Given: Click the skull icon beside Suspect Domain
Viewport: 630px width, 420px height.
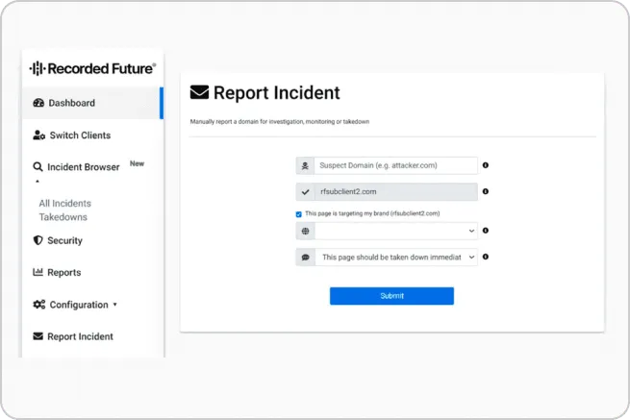Looking at the screenshot, I should [x=305, y=165].
